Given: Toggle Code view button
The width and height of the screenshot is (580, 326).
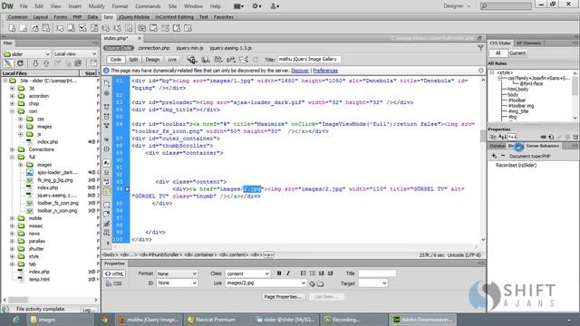Looking at the screenshot, I should [x=116, y=60].
